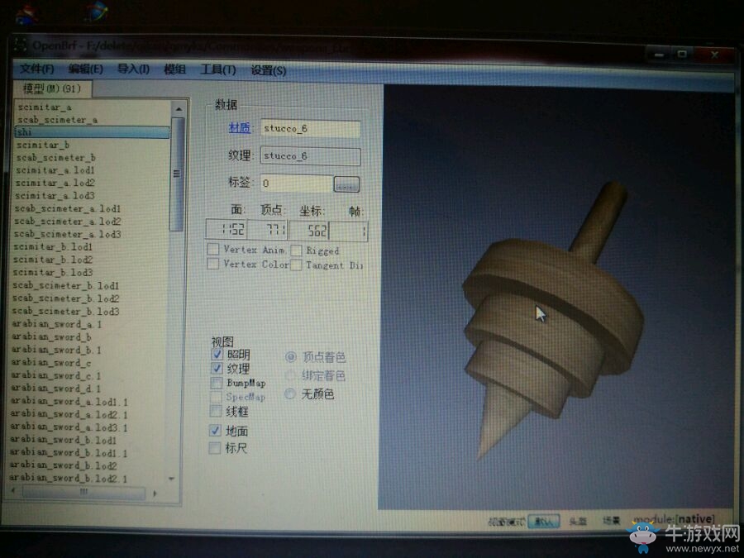This screenshot has height=558, width=744.
Task: Click the 标签 flags field showing 0
Action: pyautogui.click(x=297, y=184)
